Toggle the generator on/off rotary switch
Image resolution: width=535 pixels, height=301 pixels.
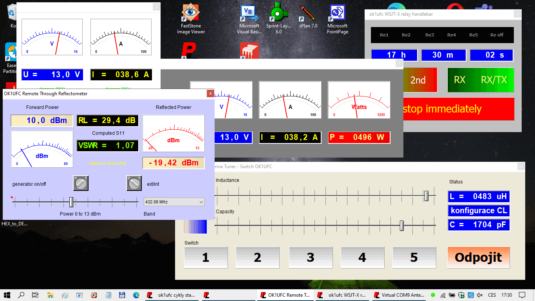81,183
